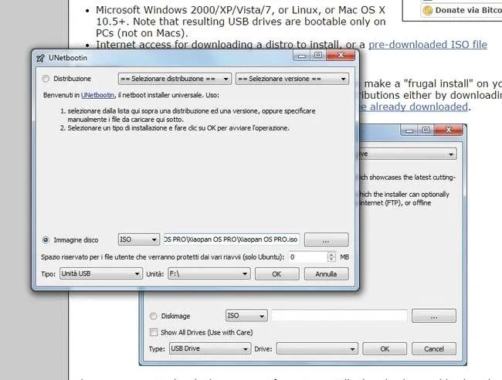502x380 pixels.
Task: Click the Bitcoin coin icon on Donate button
Action: [427, 11]
